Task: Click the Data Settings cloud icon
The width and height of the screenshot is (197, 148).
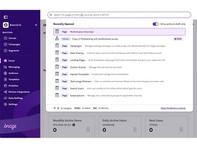Action: (x=6, y=98)
